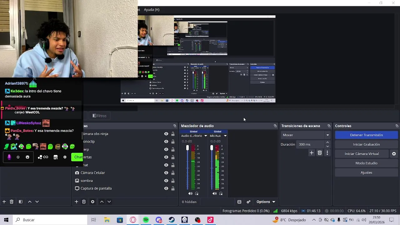Open the Ayuda (H) menu

point(152,10)
